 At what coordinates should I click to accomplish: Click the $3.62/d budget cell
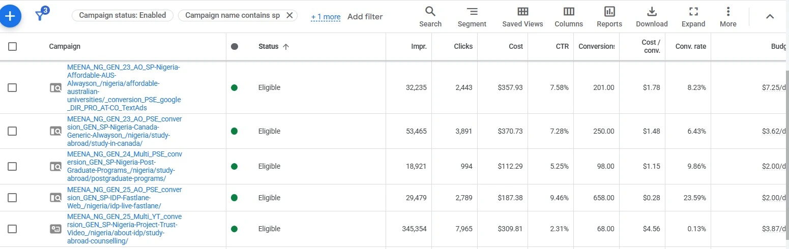(x=775, y=131)
